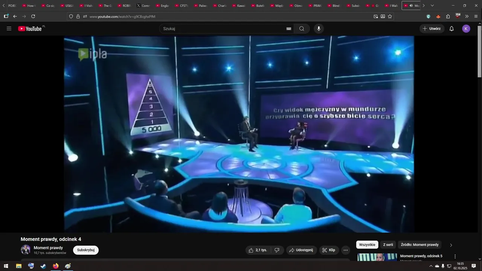Show next filter chips arrow
This screenshot has height=271, width=482.
451,245
